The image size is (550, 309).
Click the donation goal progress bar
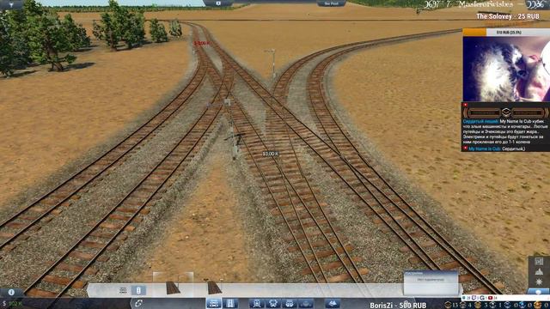pos(506,33)
